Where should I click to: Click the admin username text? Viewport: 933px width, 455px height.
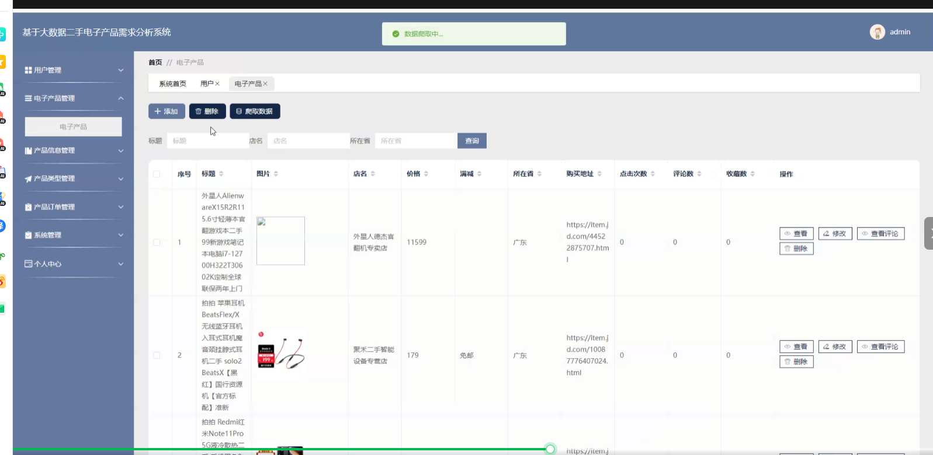(900, 32)
